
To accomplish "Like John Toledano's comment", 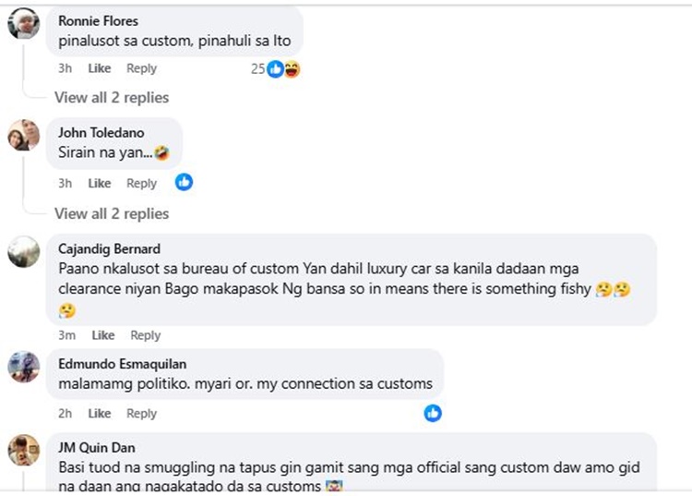I will click(100, 183).
